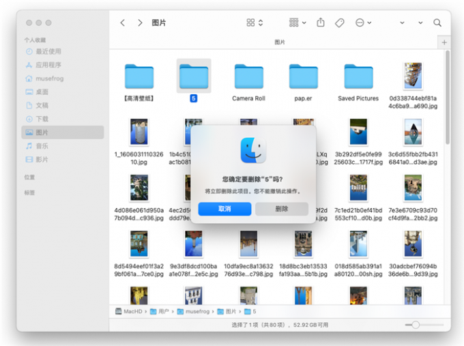Click the Tag toolbar icon
Image resolution: width=464 pixels, height=346 pixels.
point(339,23)
